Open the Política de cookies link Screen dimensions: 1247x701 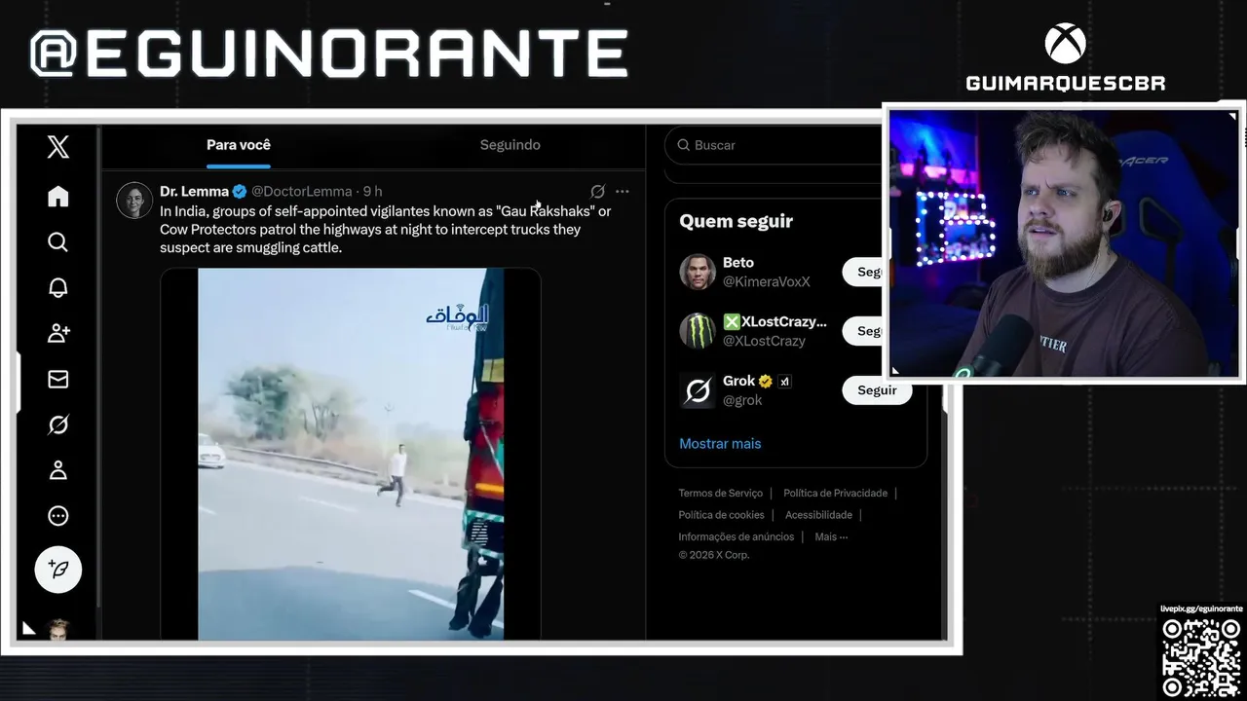click(x=722, y=515)
